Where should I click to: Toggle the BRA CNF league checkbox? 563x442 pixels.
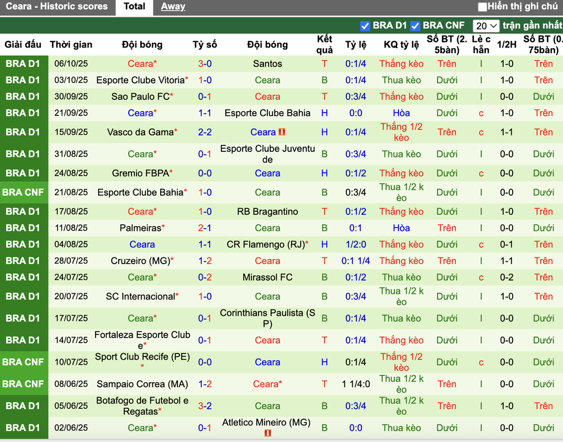pos(415,26)
